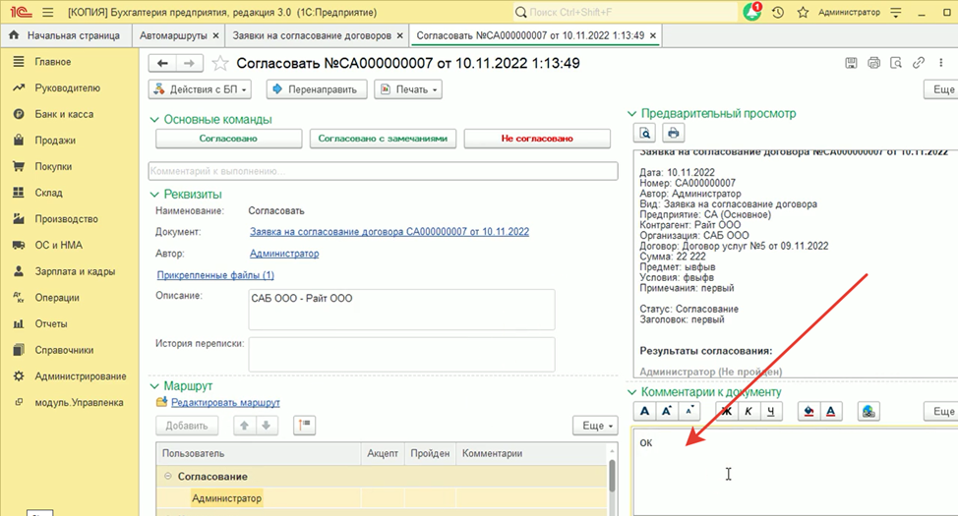958x516 pixels.
Task: Open the Заявка на согласование договора link
Action: coord(389,231)
